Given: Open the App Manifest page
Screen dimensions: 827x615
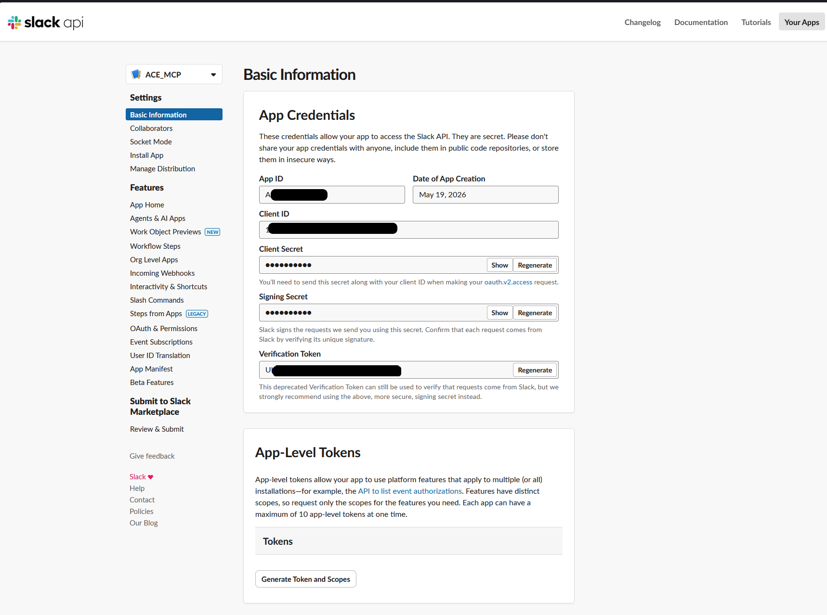Looking at the screenshot, I should click(x=151, y=369).
